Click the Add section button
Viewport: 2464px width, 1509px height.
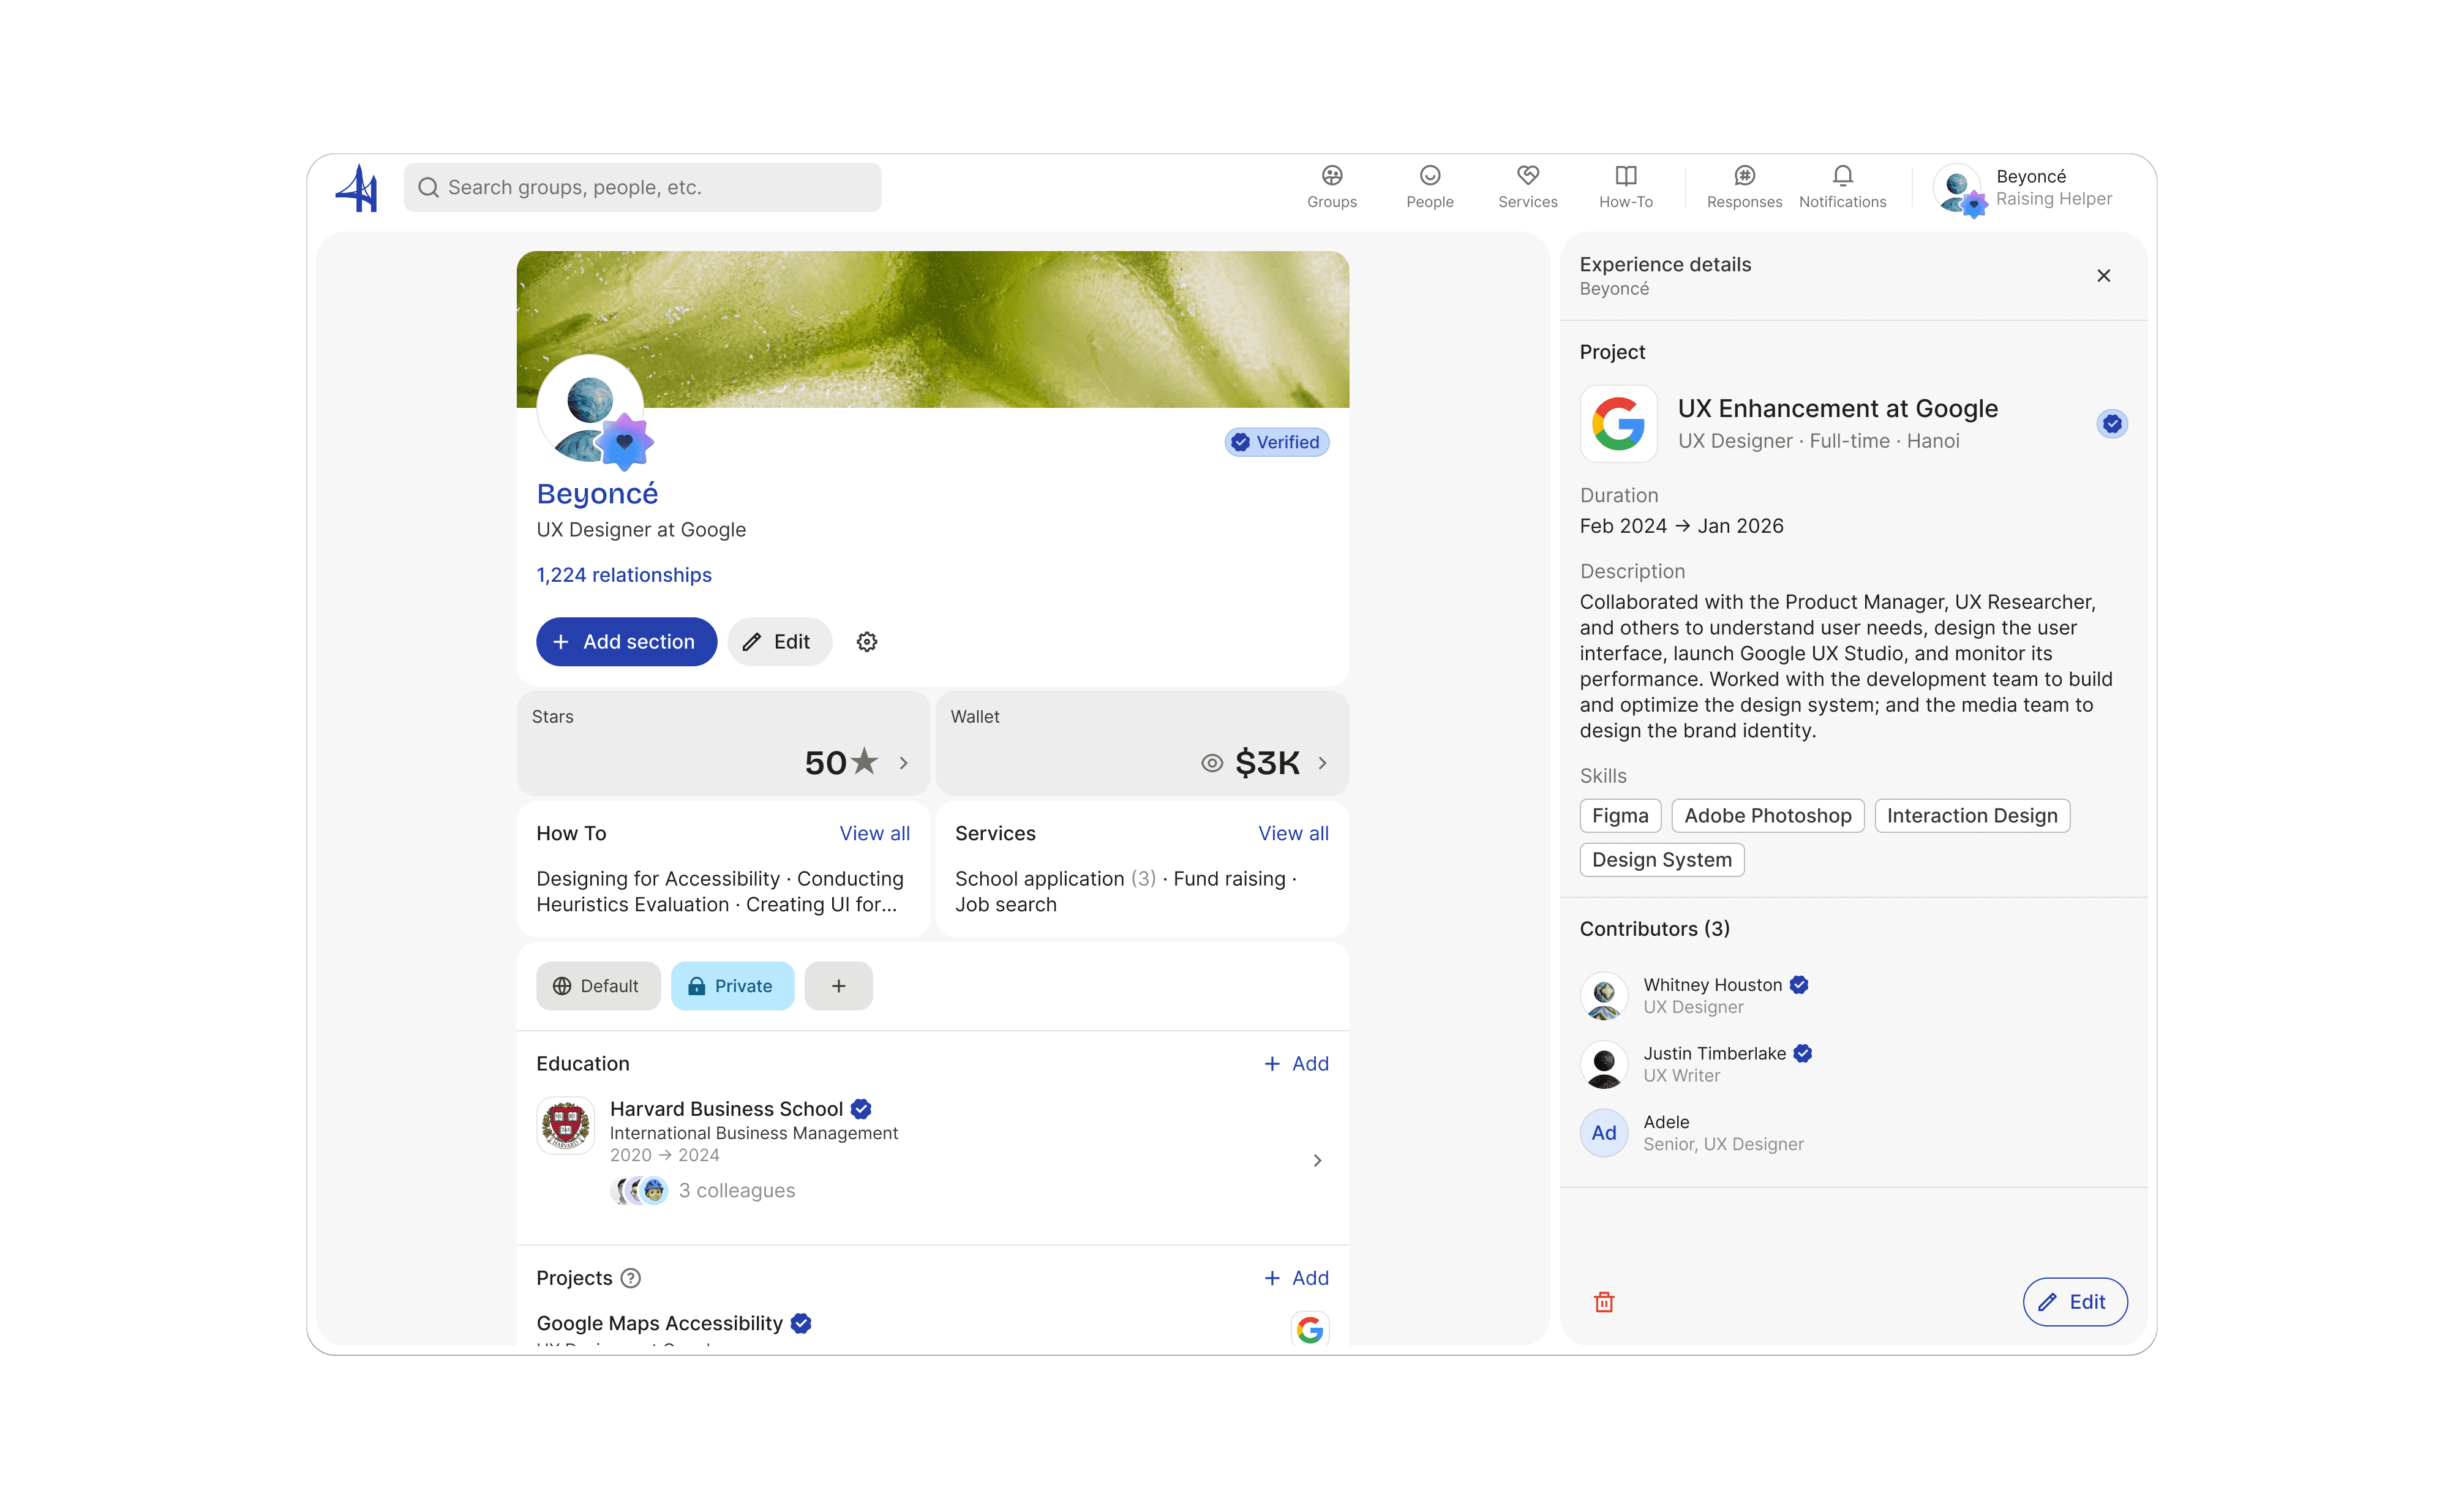626,642
